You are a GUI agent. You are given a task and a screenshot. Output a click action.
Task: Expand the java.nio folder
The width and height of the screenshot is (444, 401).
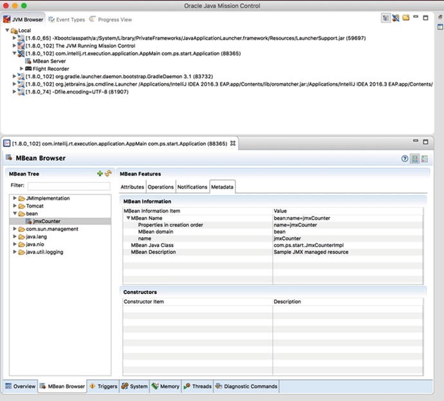(x=14, y=244)
